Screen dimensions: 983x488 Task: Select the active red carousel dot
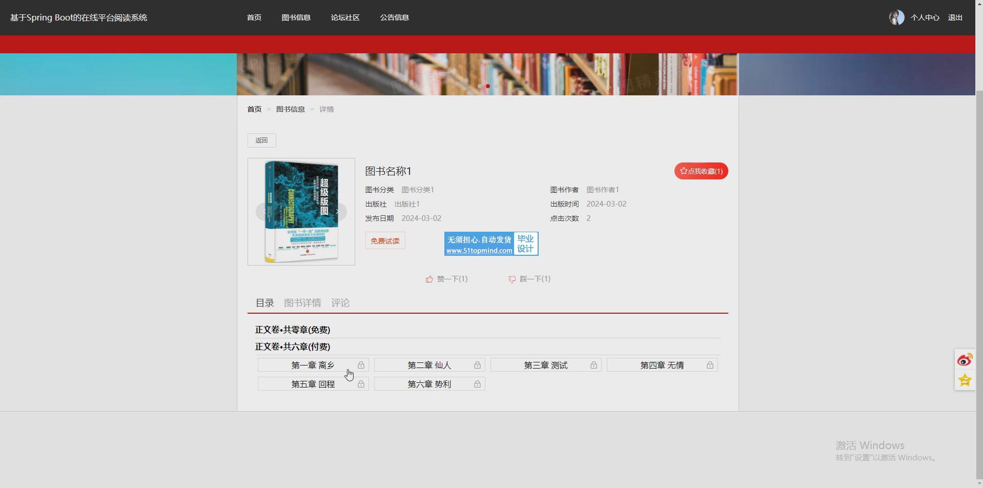488,86
